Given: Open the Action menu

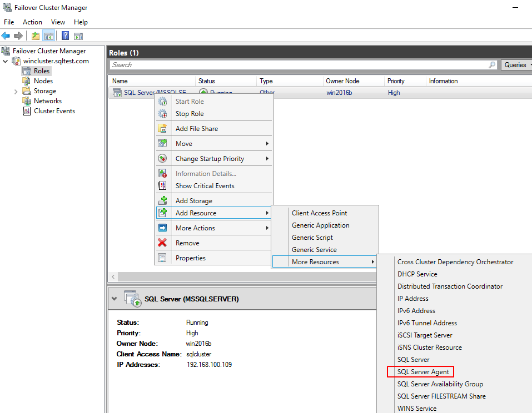Looking at the screenshot, I should [33, 22].
